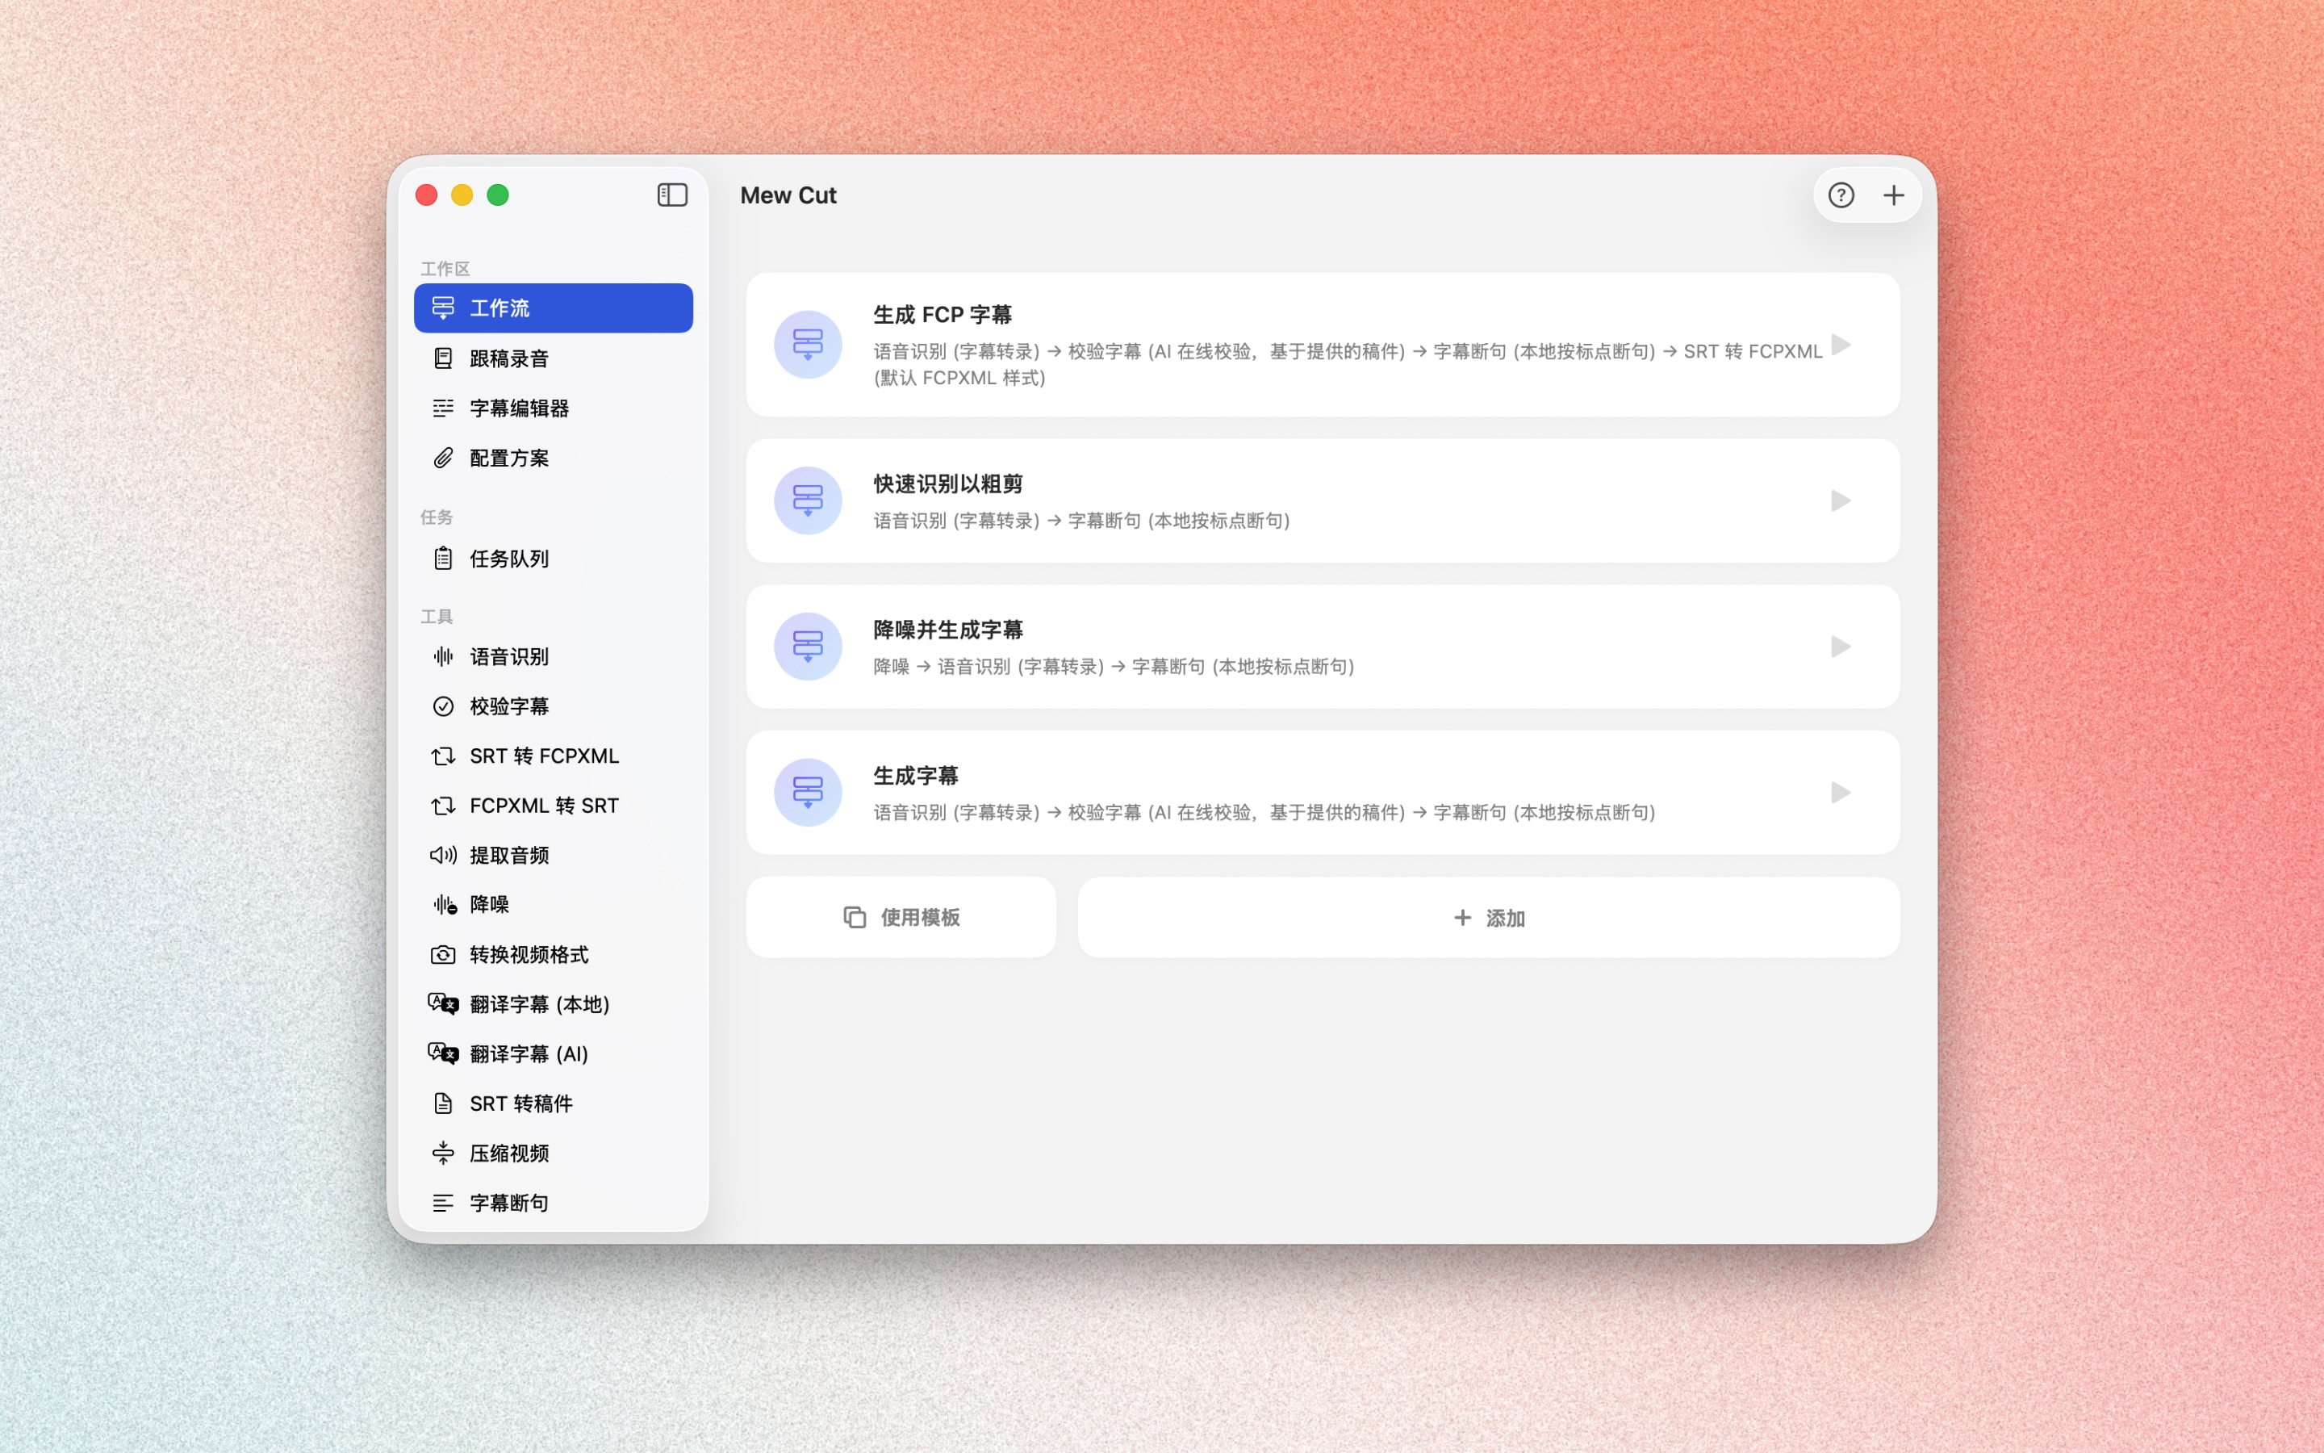The height and width of the screenshot is (1453, 2324).
Task: Open the 生成 FCP 字幕 title
Action: coord(942,314)
